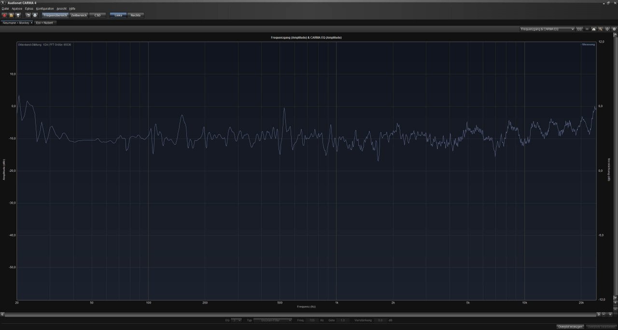Click the open file folder icon
The image size is (618, 330).
point(11,15)
